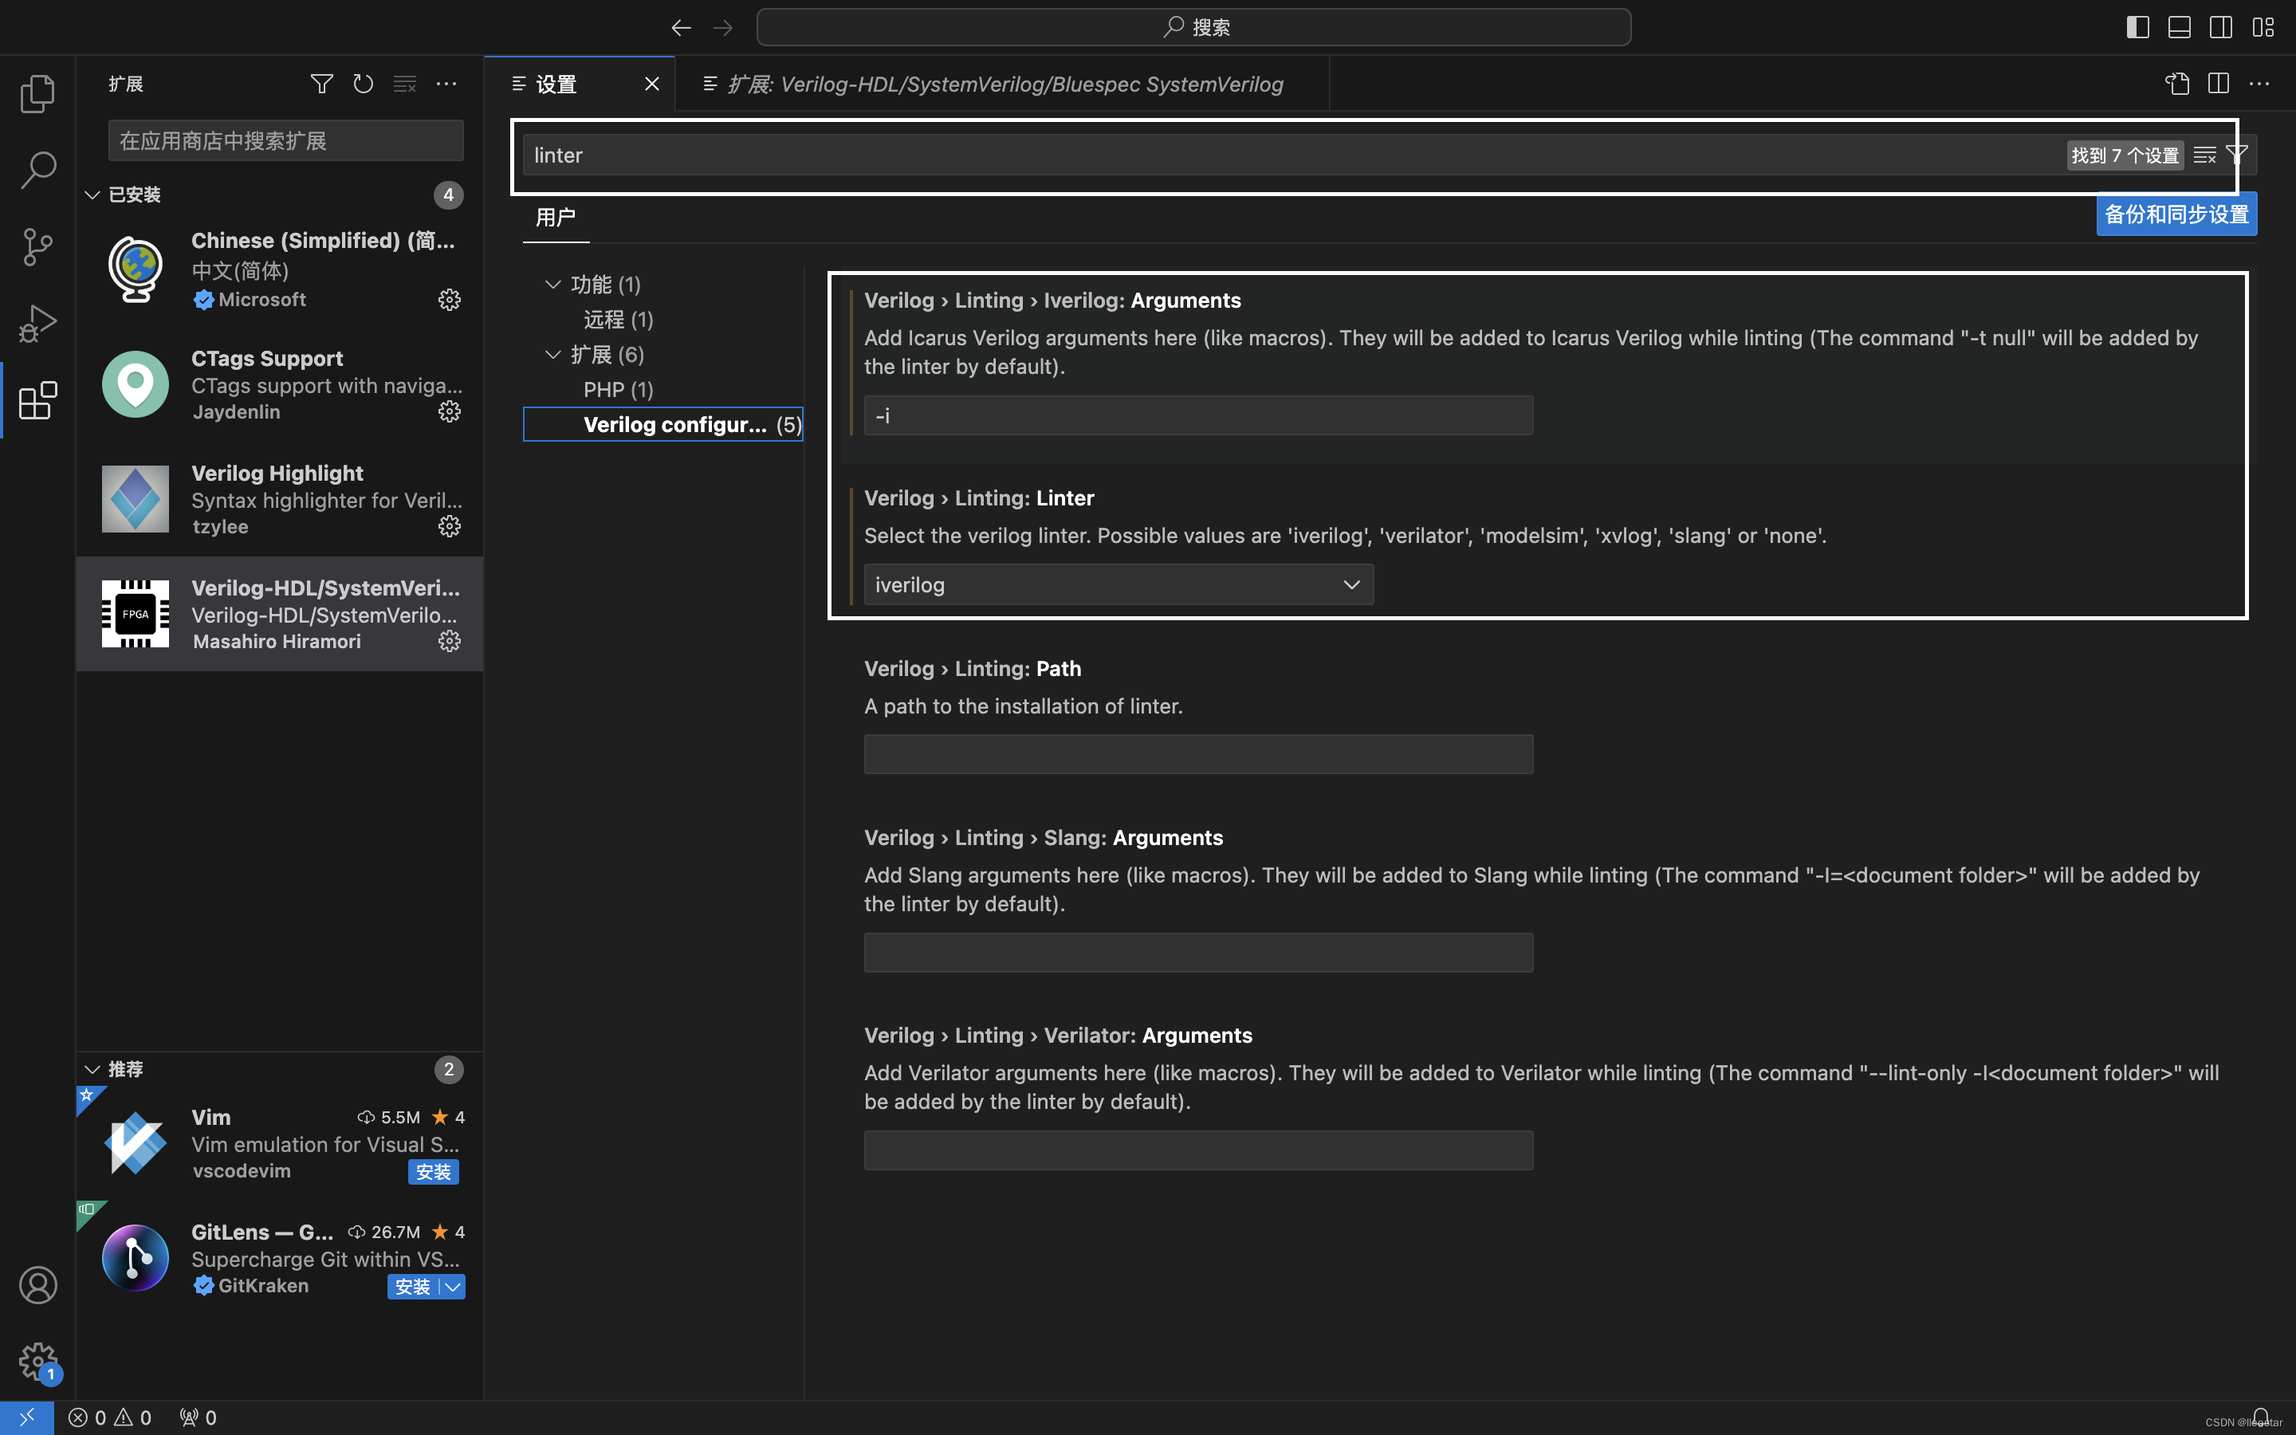Click 安装 button for Vim extension
2296x1435 pixels.
433,1170
